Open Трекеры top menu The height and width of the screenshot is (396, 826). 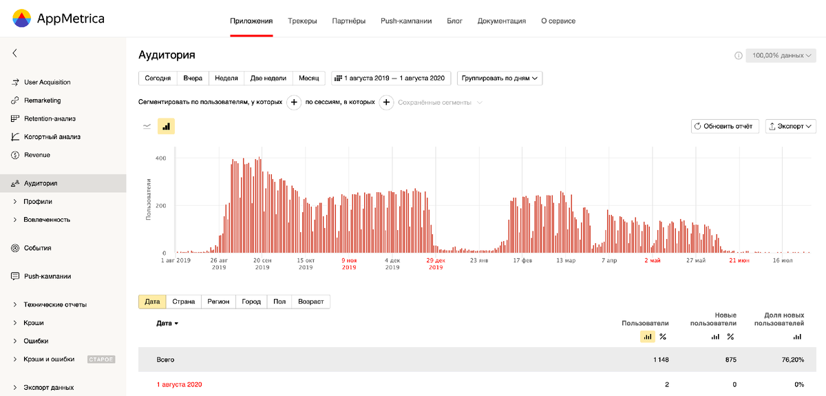point(303,21)
